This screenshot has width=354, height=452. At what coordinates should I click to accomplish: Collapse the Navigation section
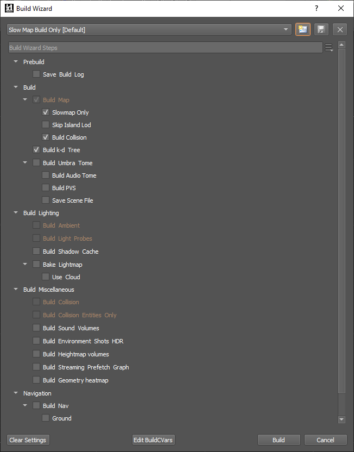click(x=16, y=393)
